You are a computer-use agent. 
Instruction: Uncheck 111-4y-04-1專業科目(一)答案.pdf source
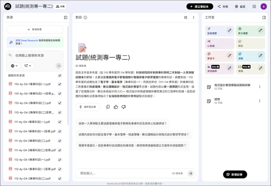tap(60, 131)
